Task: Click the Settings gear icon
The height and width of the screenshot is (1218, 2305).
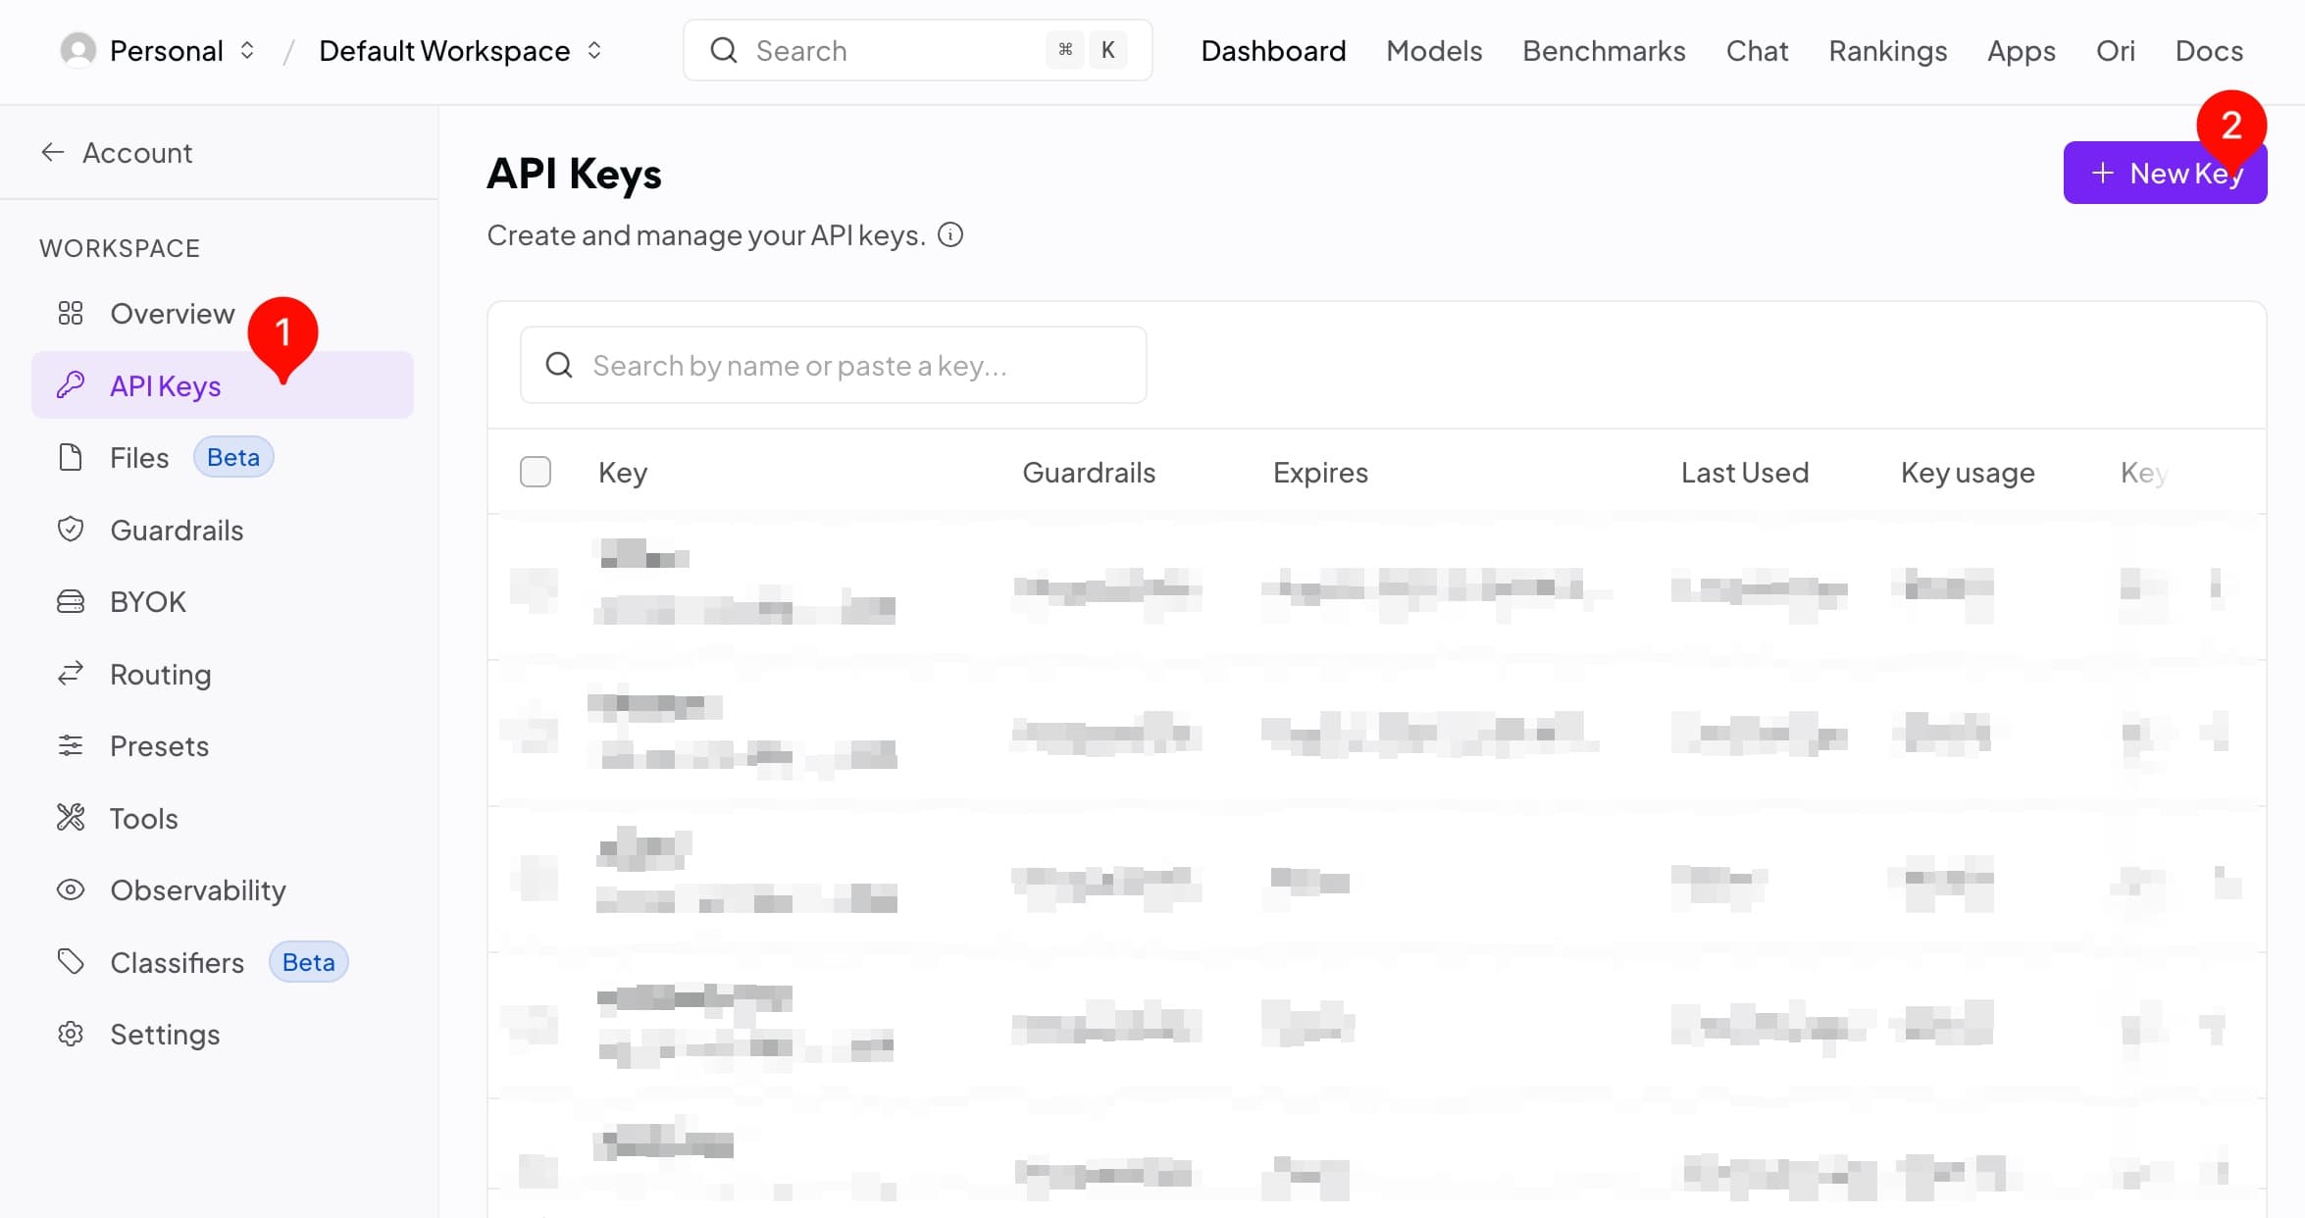Action: click(71, 1034)
